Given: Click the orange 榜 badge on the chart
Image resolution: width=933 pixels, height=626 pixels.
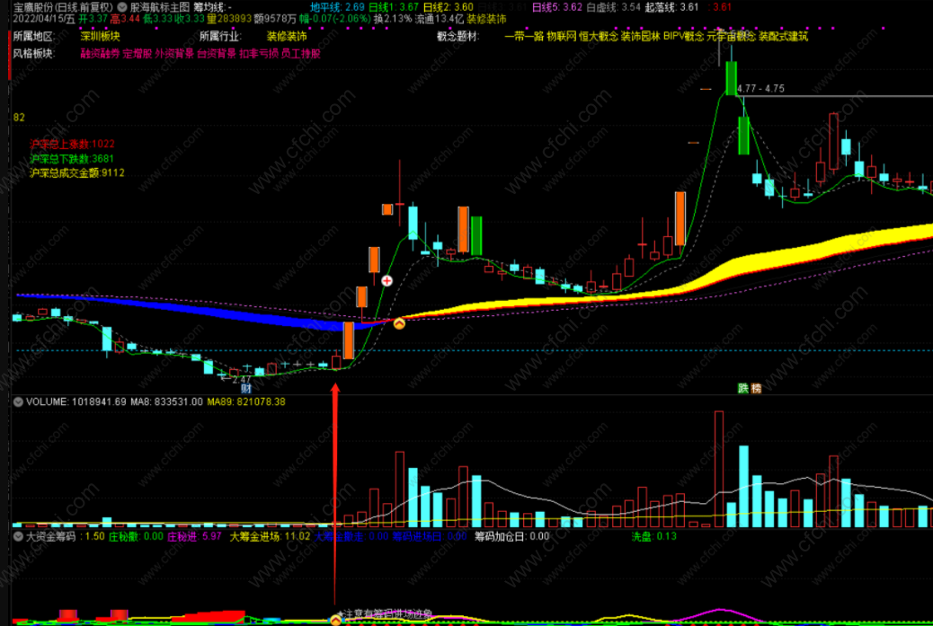Looking at the screenshot, I should [x=756, y=388].
